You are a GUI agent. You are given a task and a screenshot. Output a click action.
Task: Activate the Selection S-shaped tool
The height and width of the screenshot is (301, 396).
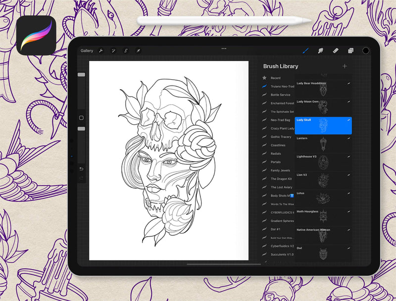(126, 50)
